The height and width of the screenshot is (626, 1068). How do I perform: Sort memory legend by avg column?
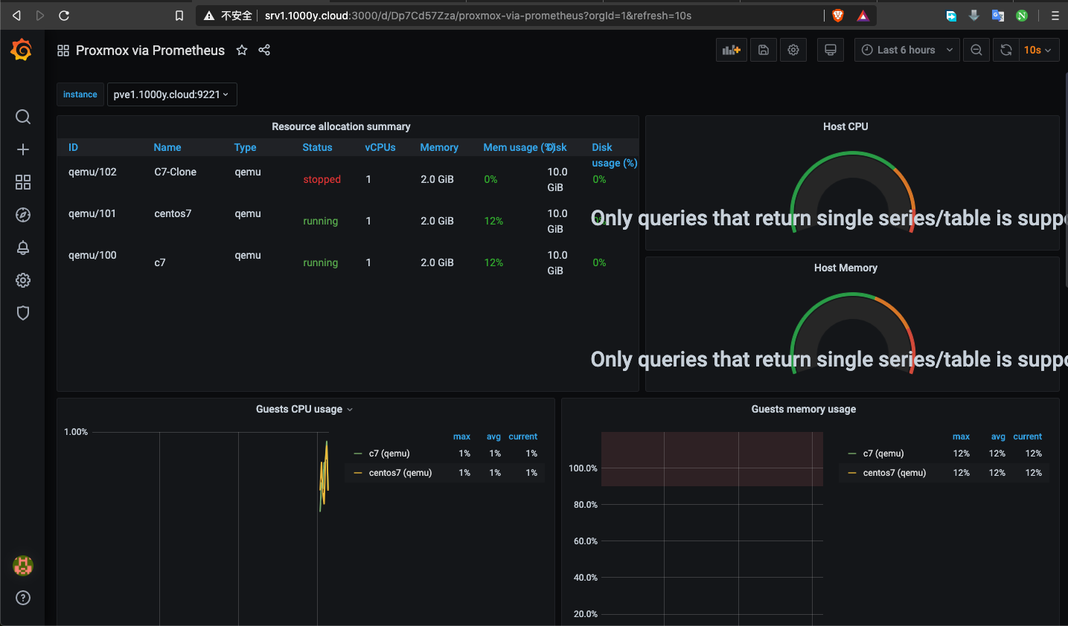click(998, 436)
